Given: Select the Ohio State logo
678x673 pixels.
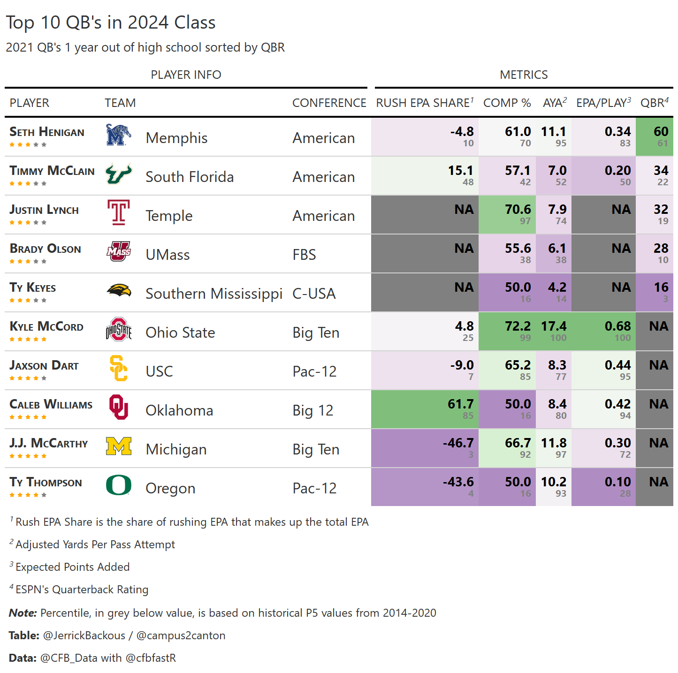Looking at the screenshot, I should (118, 329).
